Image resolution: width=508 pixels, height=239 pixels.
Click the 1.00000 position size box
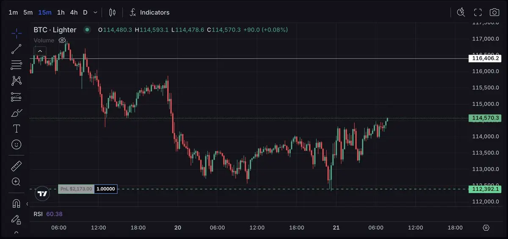pyautogui.click(x=106, y=189)
